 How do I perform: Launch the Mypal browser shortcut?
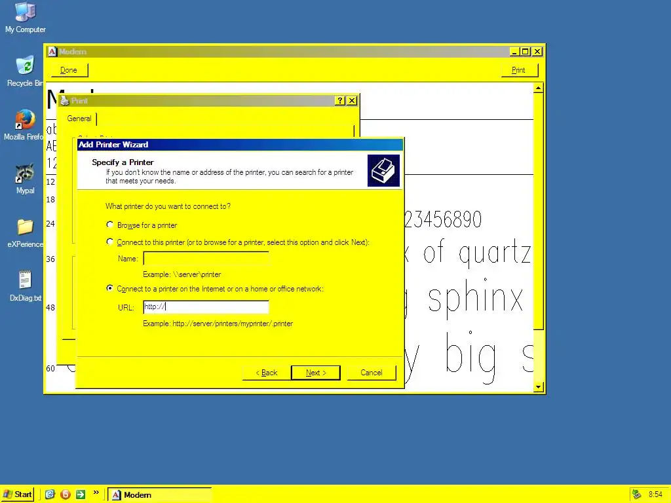(25, 179)
